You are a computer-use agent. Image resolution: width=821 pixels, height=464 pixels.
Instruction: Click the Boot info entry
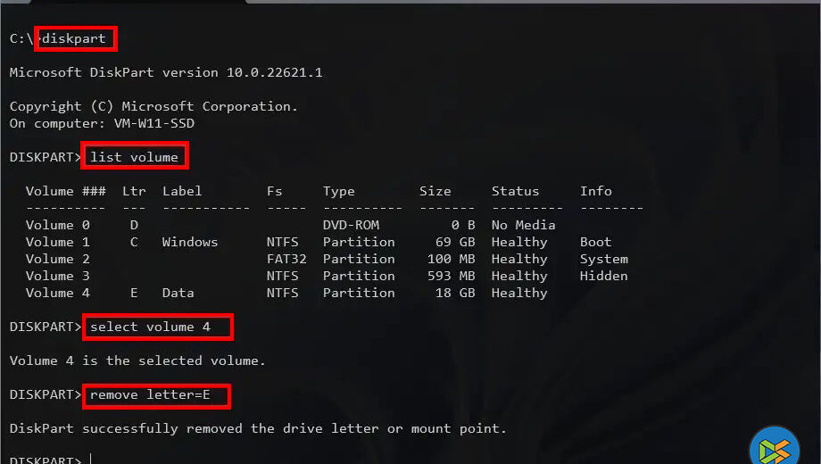[595, 242]
